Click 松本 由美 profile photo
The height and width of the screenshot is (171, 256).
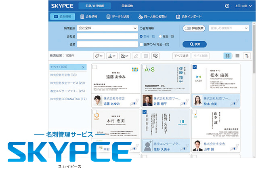198,100
